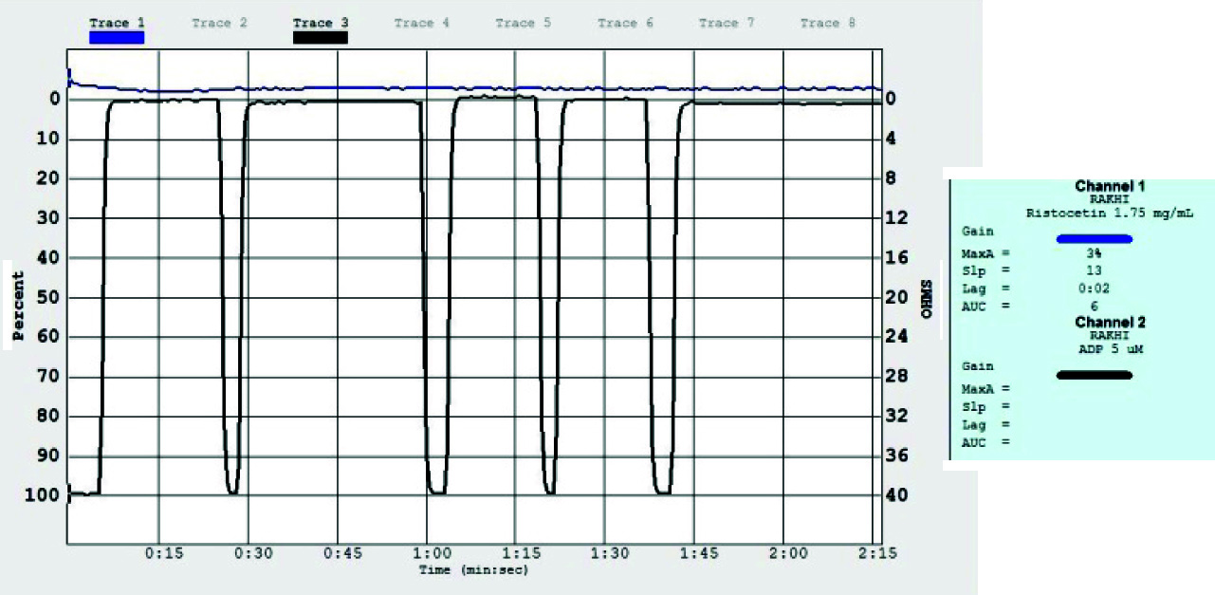Pick the Trace 6 label

click(x=624, y=23)
